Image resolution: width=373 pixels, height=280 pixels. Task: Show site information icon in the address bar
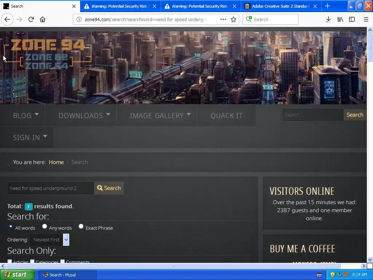[79, 19]
